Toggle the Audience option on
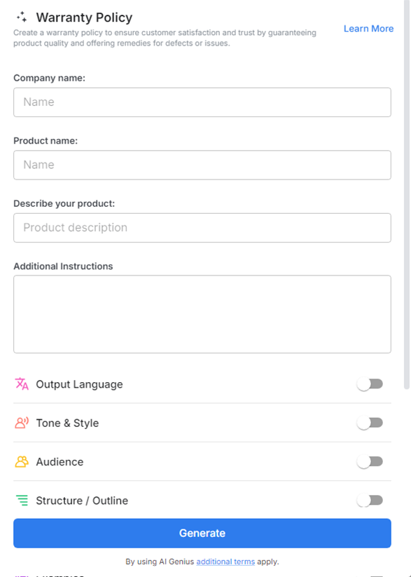 click(370, 461)
